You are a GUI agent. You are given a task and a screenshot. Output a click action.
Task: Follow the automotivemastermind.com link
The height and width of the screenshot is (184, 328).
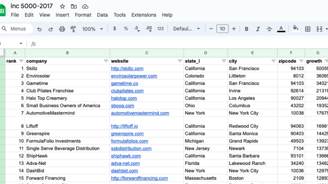point(140,113)
